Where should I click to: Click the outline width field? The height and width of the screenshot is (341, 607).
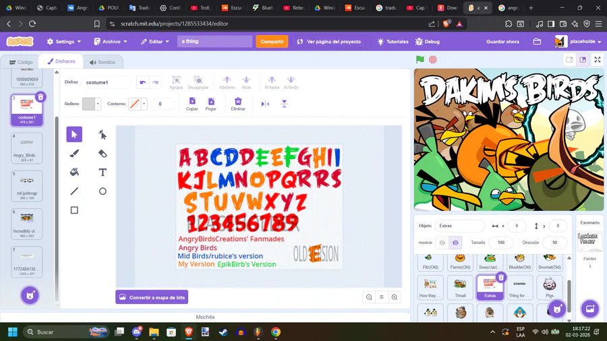pos(163,104)
